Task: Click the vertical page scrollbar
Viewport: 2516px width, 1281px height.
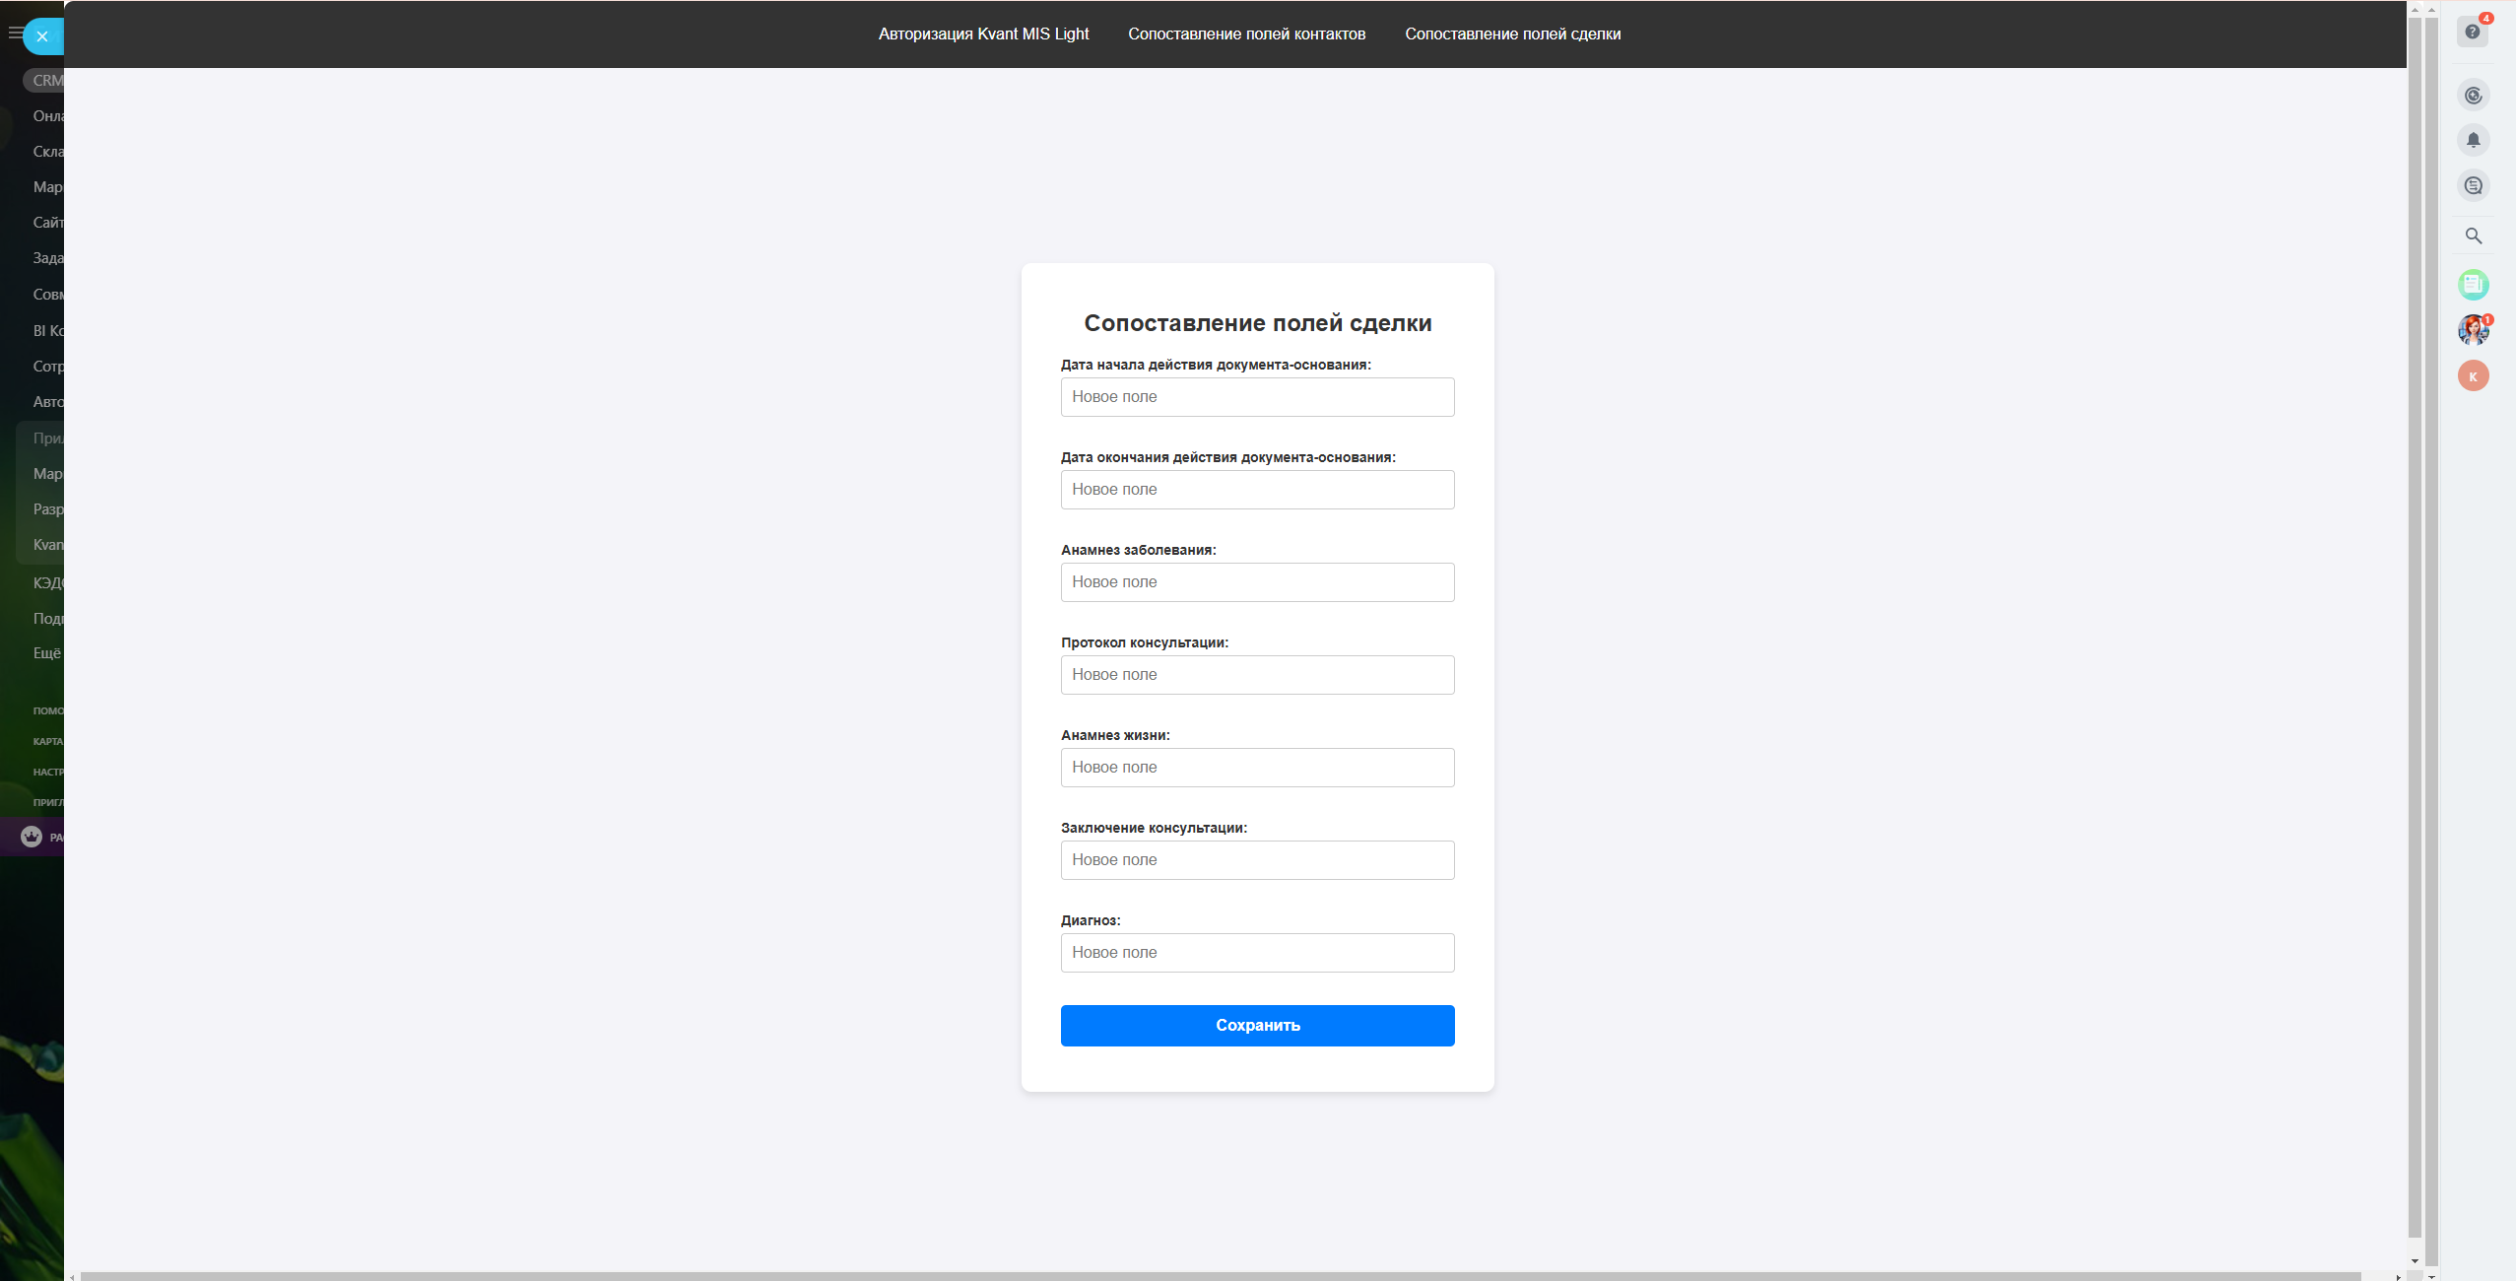Action: [2414, 631]
